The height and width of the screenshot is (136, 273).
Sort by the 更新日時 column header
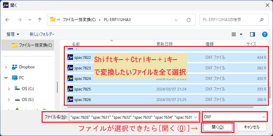(x=164, y=44)
